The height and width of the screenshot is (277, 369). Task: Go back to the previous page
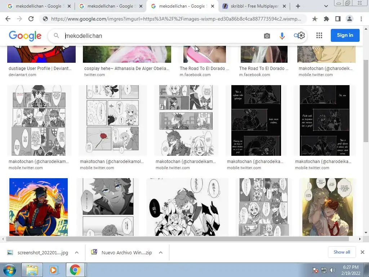click(x=8, y=19)
